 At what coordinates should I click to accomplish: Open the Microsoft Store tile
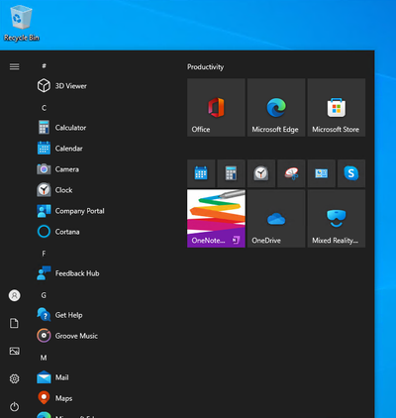tap(337, 107)
